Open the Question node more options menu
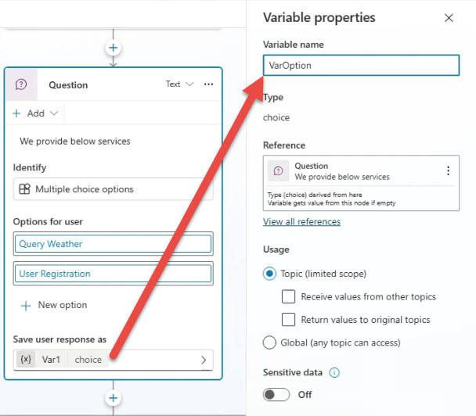 pos(208,84)
